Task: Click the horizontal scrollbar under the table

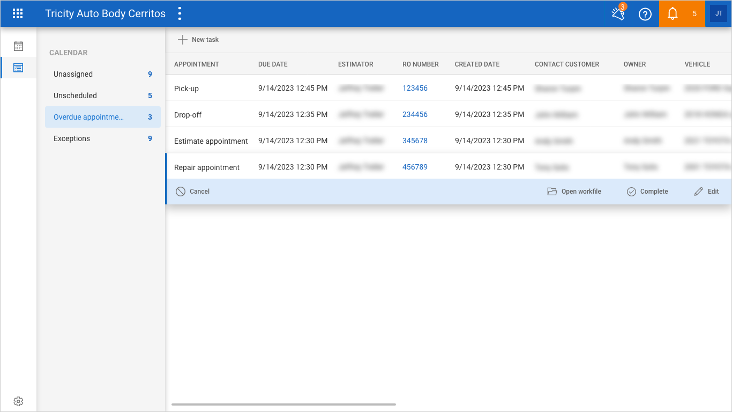Action: tap(283, 404)
